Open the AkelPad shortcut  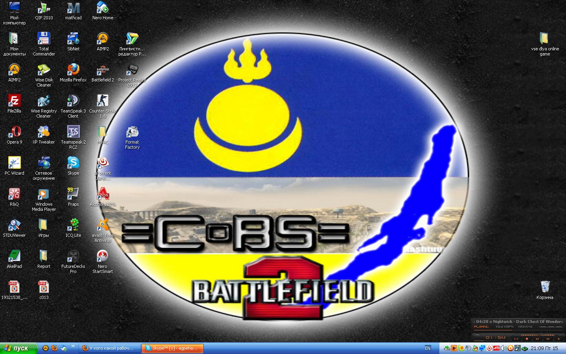pyautogui.click(x=14, y=259)
